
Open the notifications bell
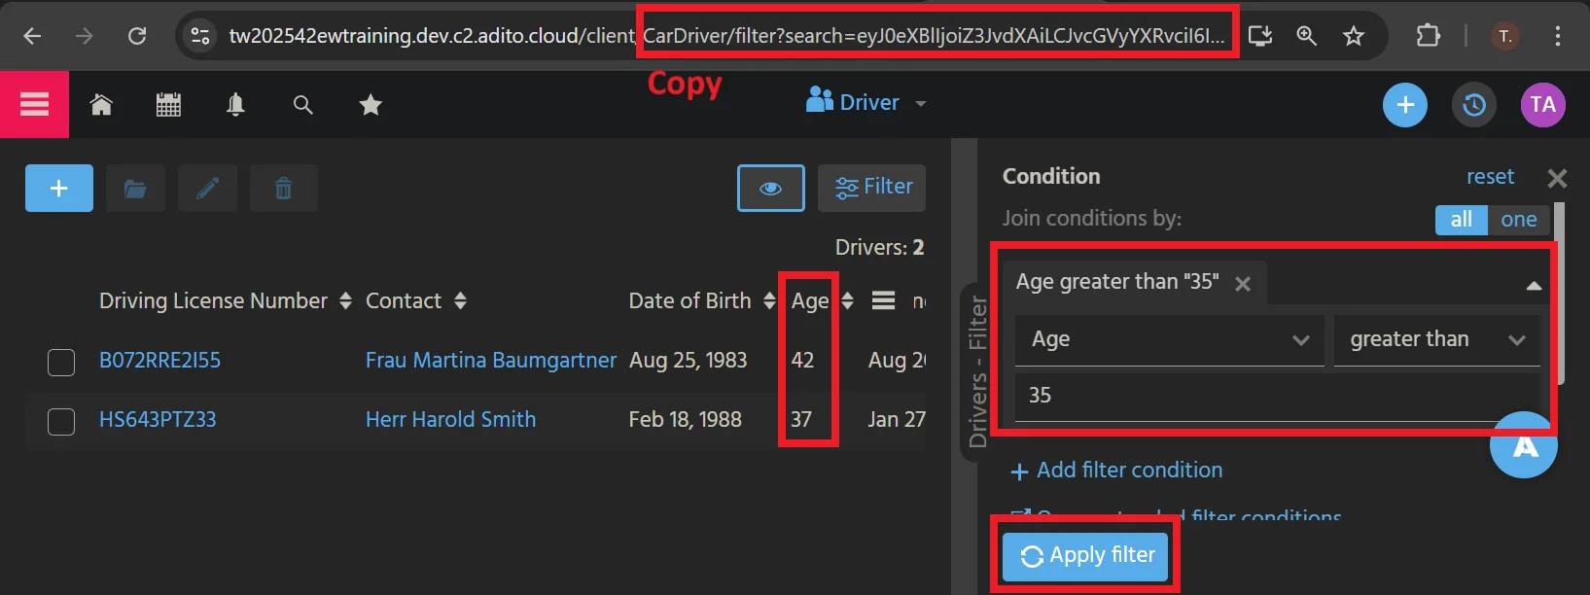point(235,104)
